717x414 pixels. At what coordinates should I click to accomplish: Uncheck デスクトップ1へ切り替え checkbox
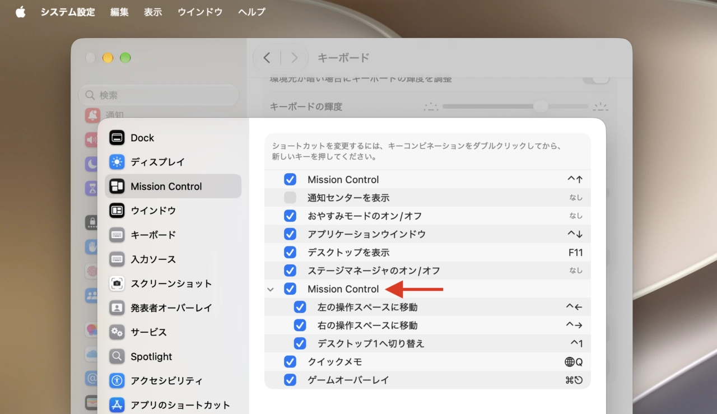(x=300, y=343)
